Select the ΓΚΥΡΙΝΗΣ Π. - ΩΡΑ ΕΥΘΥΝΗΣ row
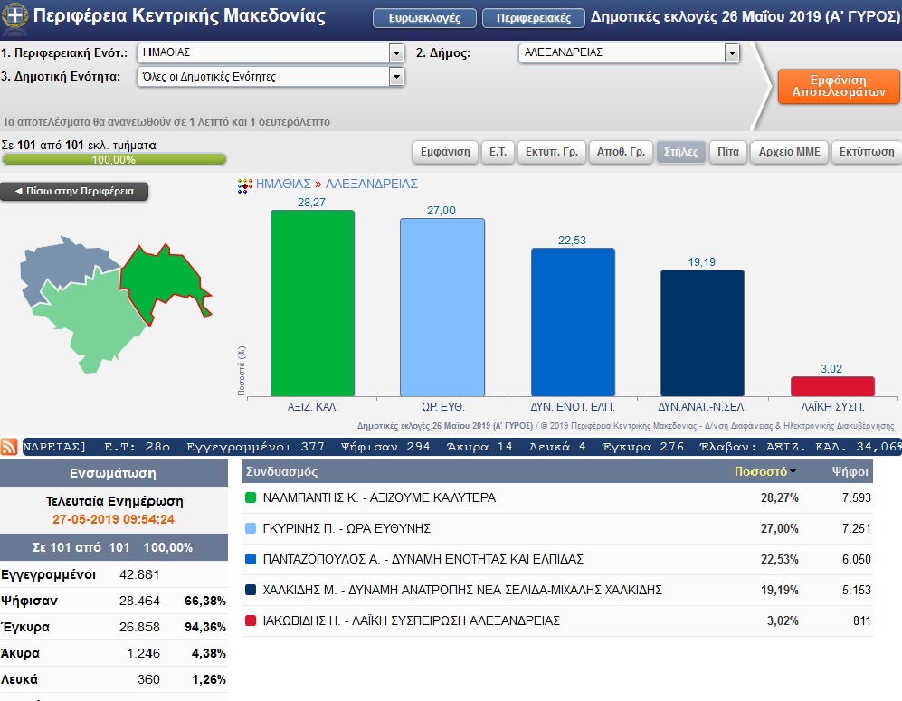 point(557,528)
